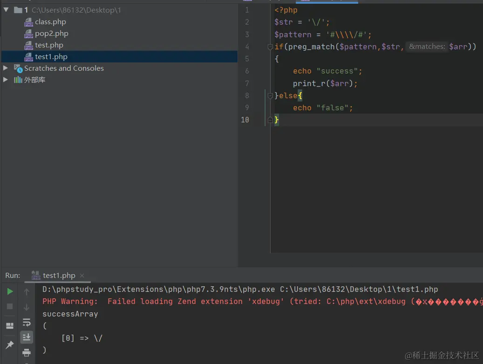The image size is (483, 364).
Task: Place cursor on $pattern assignment line
Action: point(323,34)
